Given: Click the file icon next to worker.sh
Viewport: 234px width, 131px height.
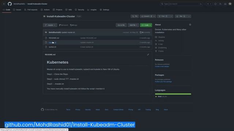Looking at the screenshot, I should 46,47.
